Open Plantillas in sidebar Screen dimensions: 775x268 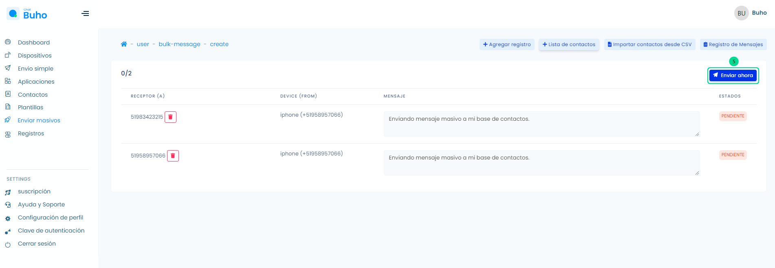(31, 107)
